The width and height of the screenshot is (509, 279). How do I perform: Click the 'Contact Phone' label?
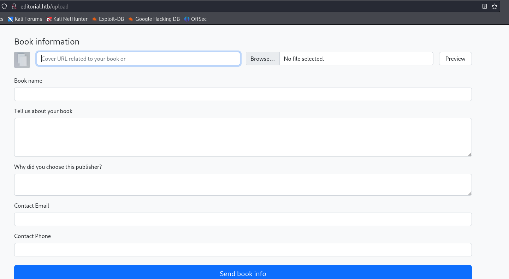tap(32, 236)
